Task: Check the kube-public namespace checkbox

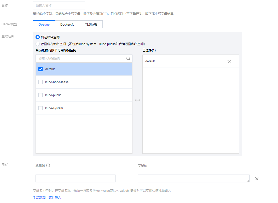Action: coord(40,95)
